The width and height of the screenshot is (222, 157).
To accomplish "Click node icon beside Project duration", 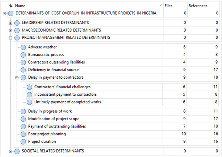I will click(x=23, y=142).
